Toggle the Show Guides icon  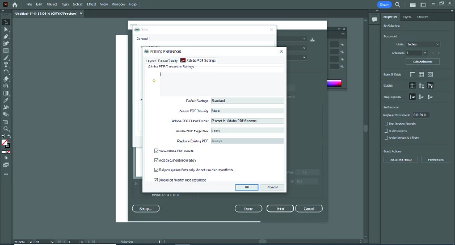coord(412,86)
